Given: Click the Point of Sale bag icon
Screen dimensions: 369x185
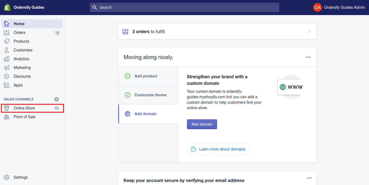Looking at the screenshot, I should click(7, 117).
